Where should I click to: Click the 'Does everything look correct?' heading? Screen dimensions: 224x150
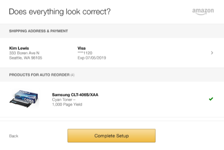tap(60, 12)
